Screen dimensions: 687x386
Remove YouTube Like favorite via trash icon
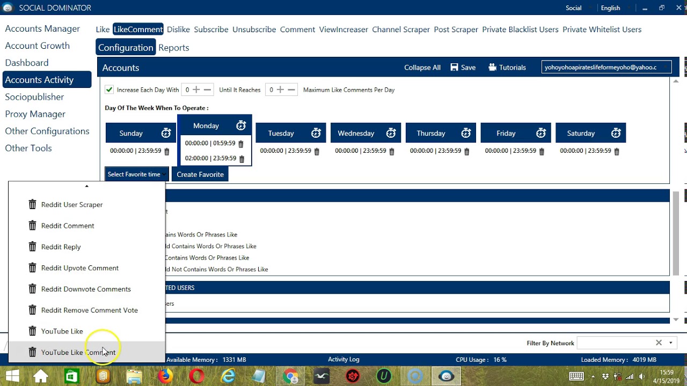coord(32,331)
